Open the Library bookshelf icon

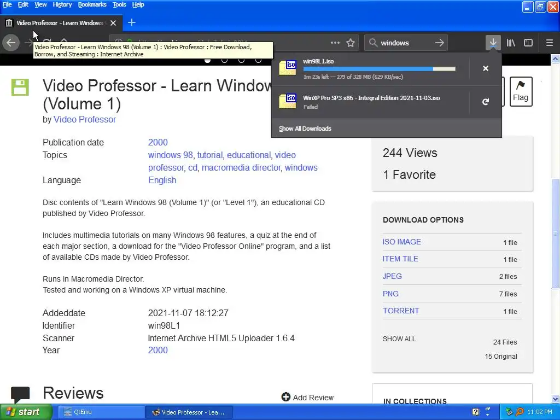coord(511,43)
